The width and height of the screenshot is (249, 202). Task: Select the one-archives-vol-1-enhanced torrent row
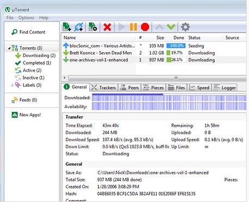(154, 60)
